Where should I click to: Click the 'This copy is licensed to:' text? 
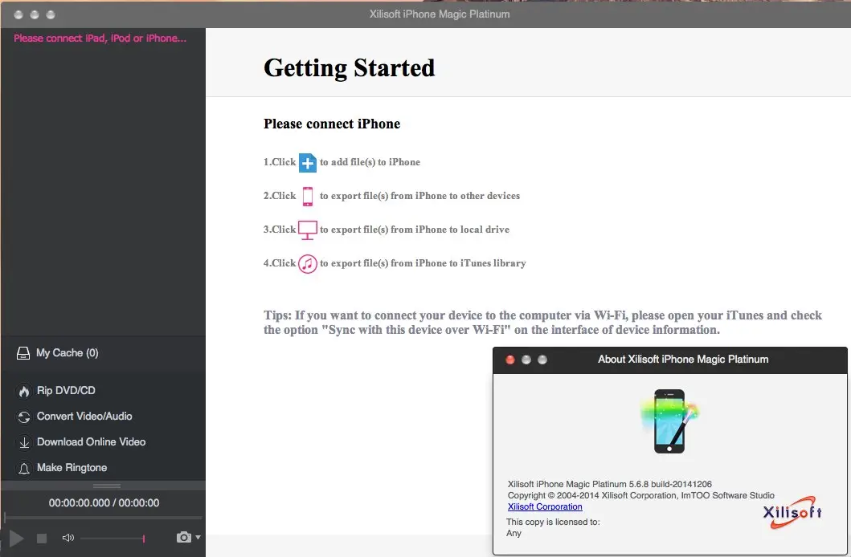click(553, 522)
